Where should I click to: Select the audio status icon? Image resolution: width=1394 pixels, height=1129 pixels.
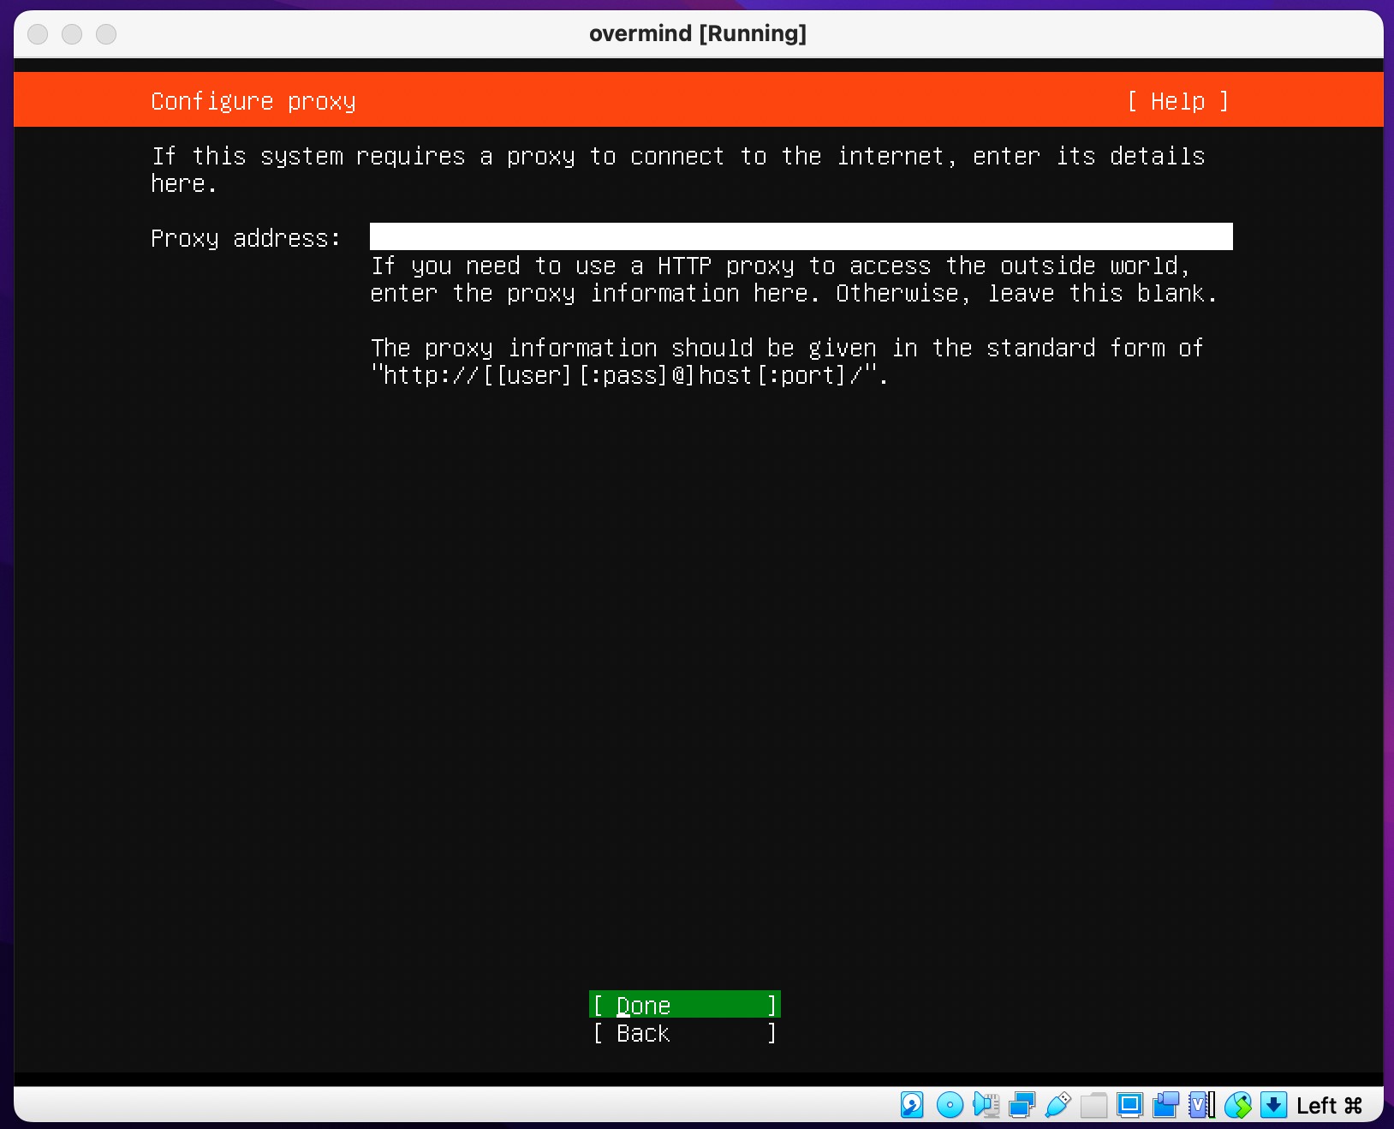986,1106
